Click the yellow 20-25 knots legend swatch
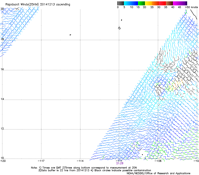Screen dimensions: 199x175 (x=148, y=3)
